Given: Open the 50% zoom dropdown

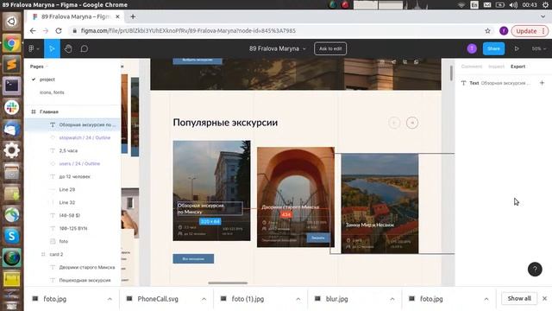Looking at the screenshot, I should pyautogui.click(x=538, y=48).
